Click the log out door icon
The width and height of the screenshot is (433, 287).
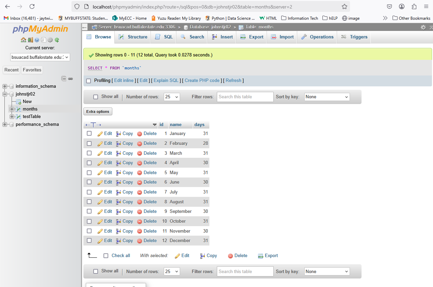(x=30, y=40)
